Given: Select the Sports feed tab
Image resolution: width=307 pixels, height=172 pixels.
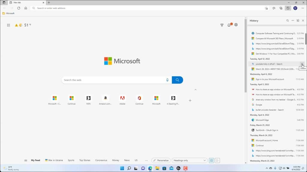Looking at the screenshot, I should 71,160.
